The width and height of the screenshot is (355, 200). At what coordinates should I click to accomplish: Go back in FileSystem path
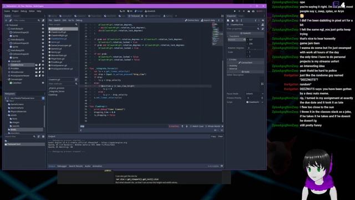(x=6, y=98)
